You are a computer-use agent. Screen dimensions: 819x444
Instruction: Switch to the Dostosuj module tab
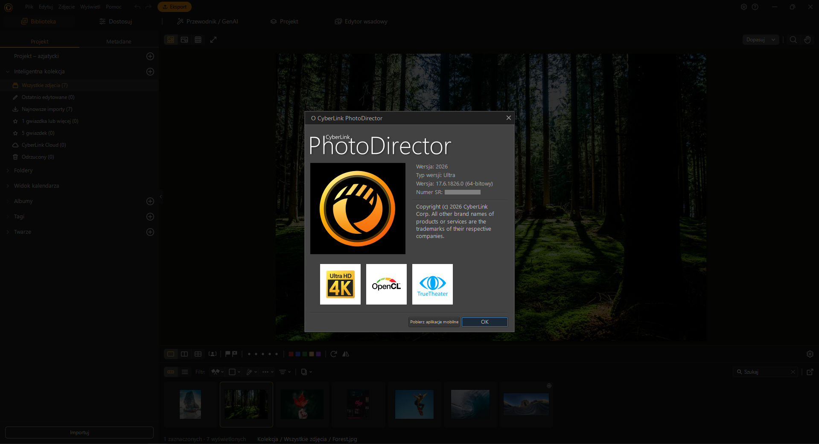click(x=116, y=21)
